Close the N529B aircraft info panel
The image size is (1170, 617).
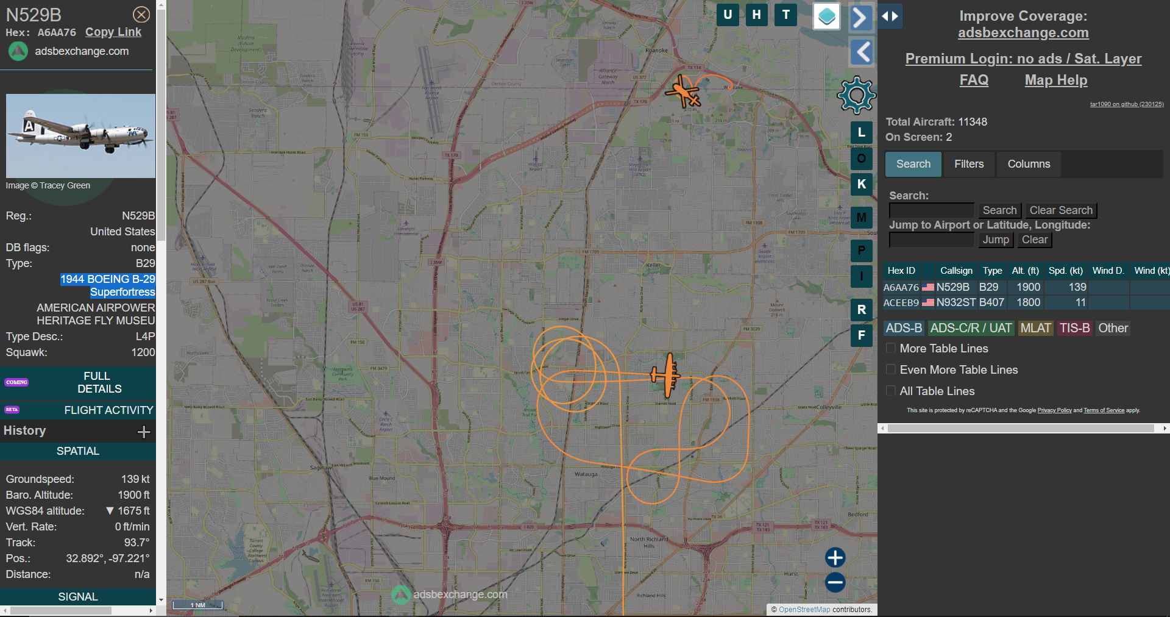(x=141, y=14)
